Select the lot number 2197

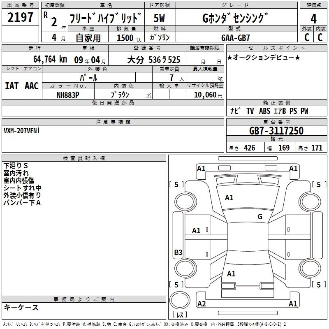(x=20, y=18)
